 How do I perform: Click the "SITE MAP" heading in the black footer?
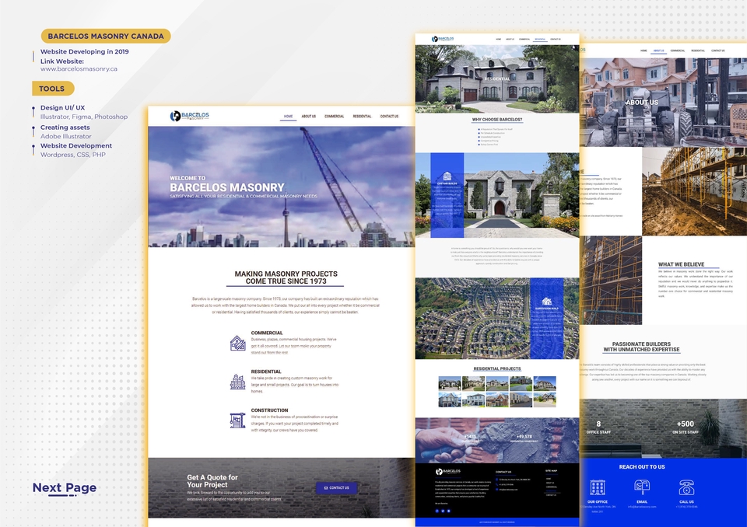click(551, 471)
